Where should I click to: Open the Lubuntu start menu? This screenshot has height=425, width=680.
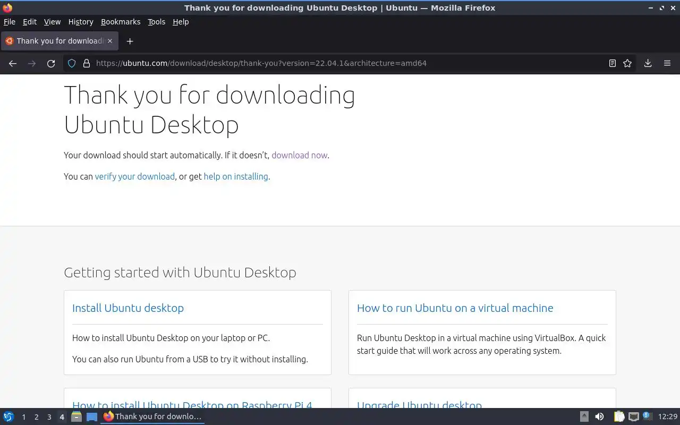pyautogui.click(x=8, y=416)
